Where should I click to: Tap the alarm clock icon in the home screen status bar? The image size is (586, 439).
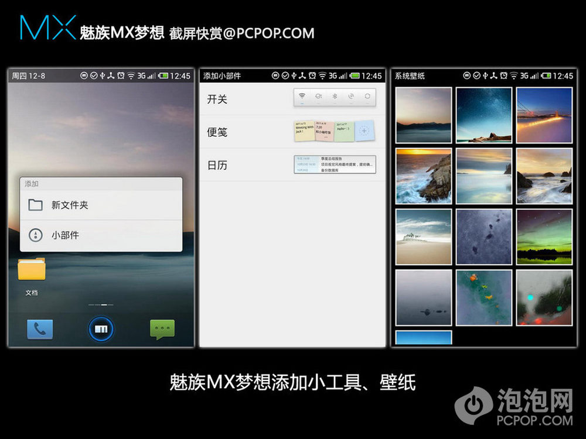[x=121, y=76]
